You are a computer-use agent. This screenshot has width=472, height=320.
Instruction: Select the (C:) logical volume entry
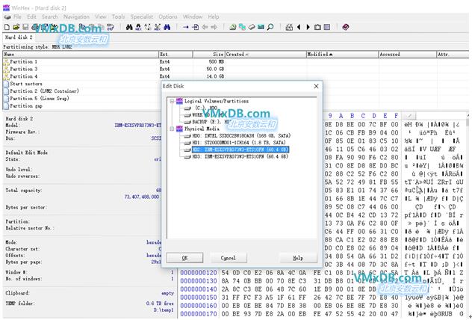(x=206, y=108)
